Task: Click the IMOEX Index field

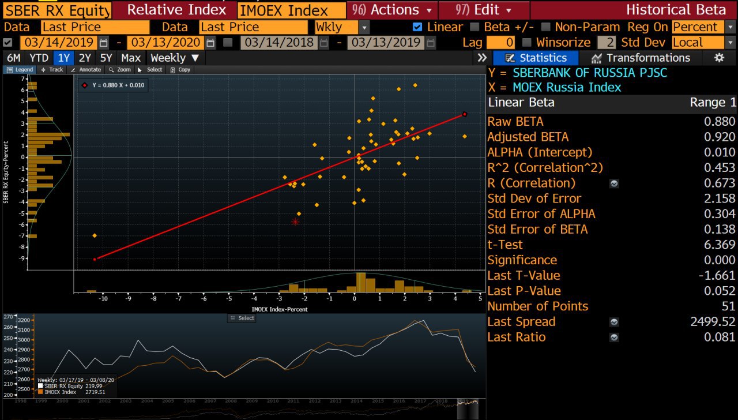Action: (x=291, y=10)
